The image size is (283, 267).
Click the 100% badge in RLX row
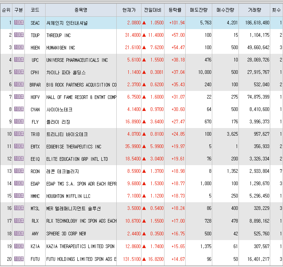click(x=19, y=220)
